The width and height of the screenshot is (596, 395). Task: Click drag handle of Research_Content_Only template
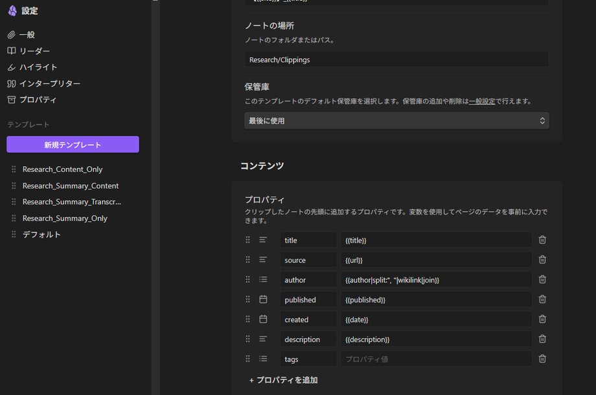point(14,169)
